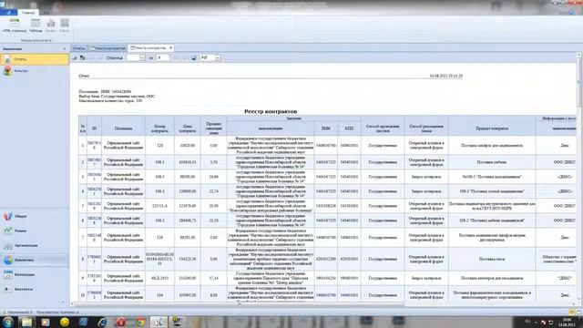Click the export icon beside PDF
This screenshot has width=583, height=328.
tap(194, 58)
